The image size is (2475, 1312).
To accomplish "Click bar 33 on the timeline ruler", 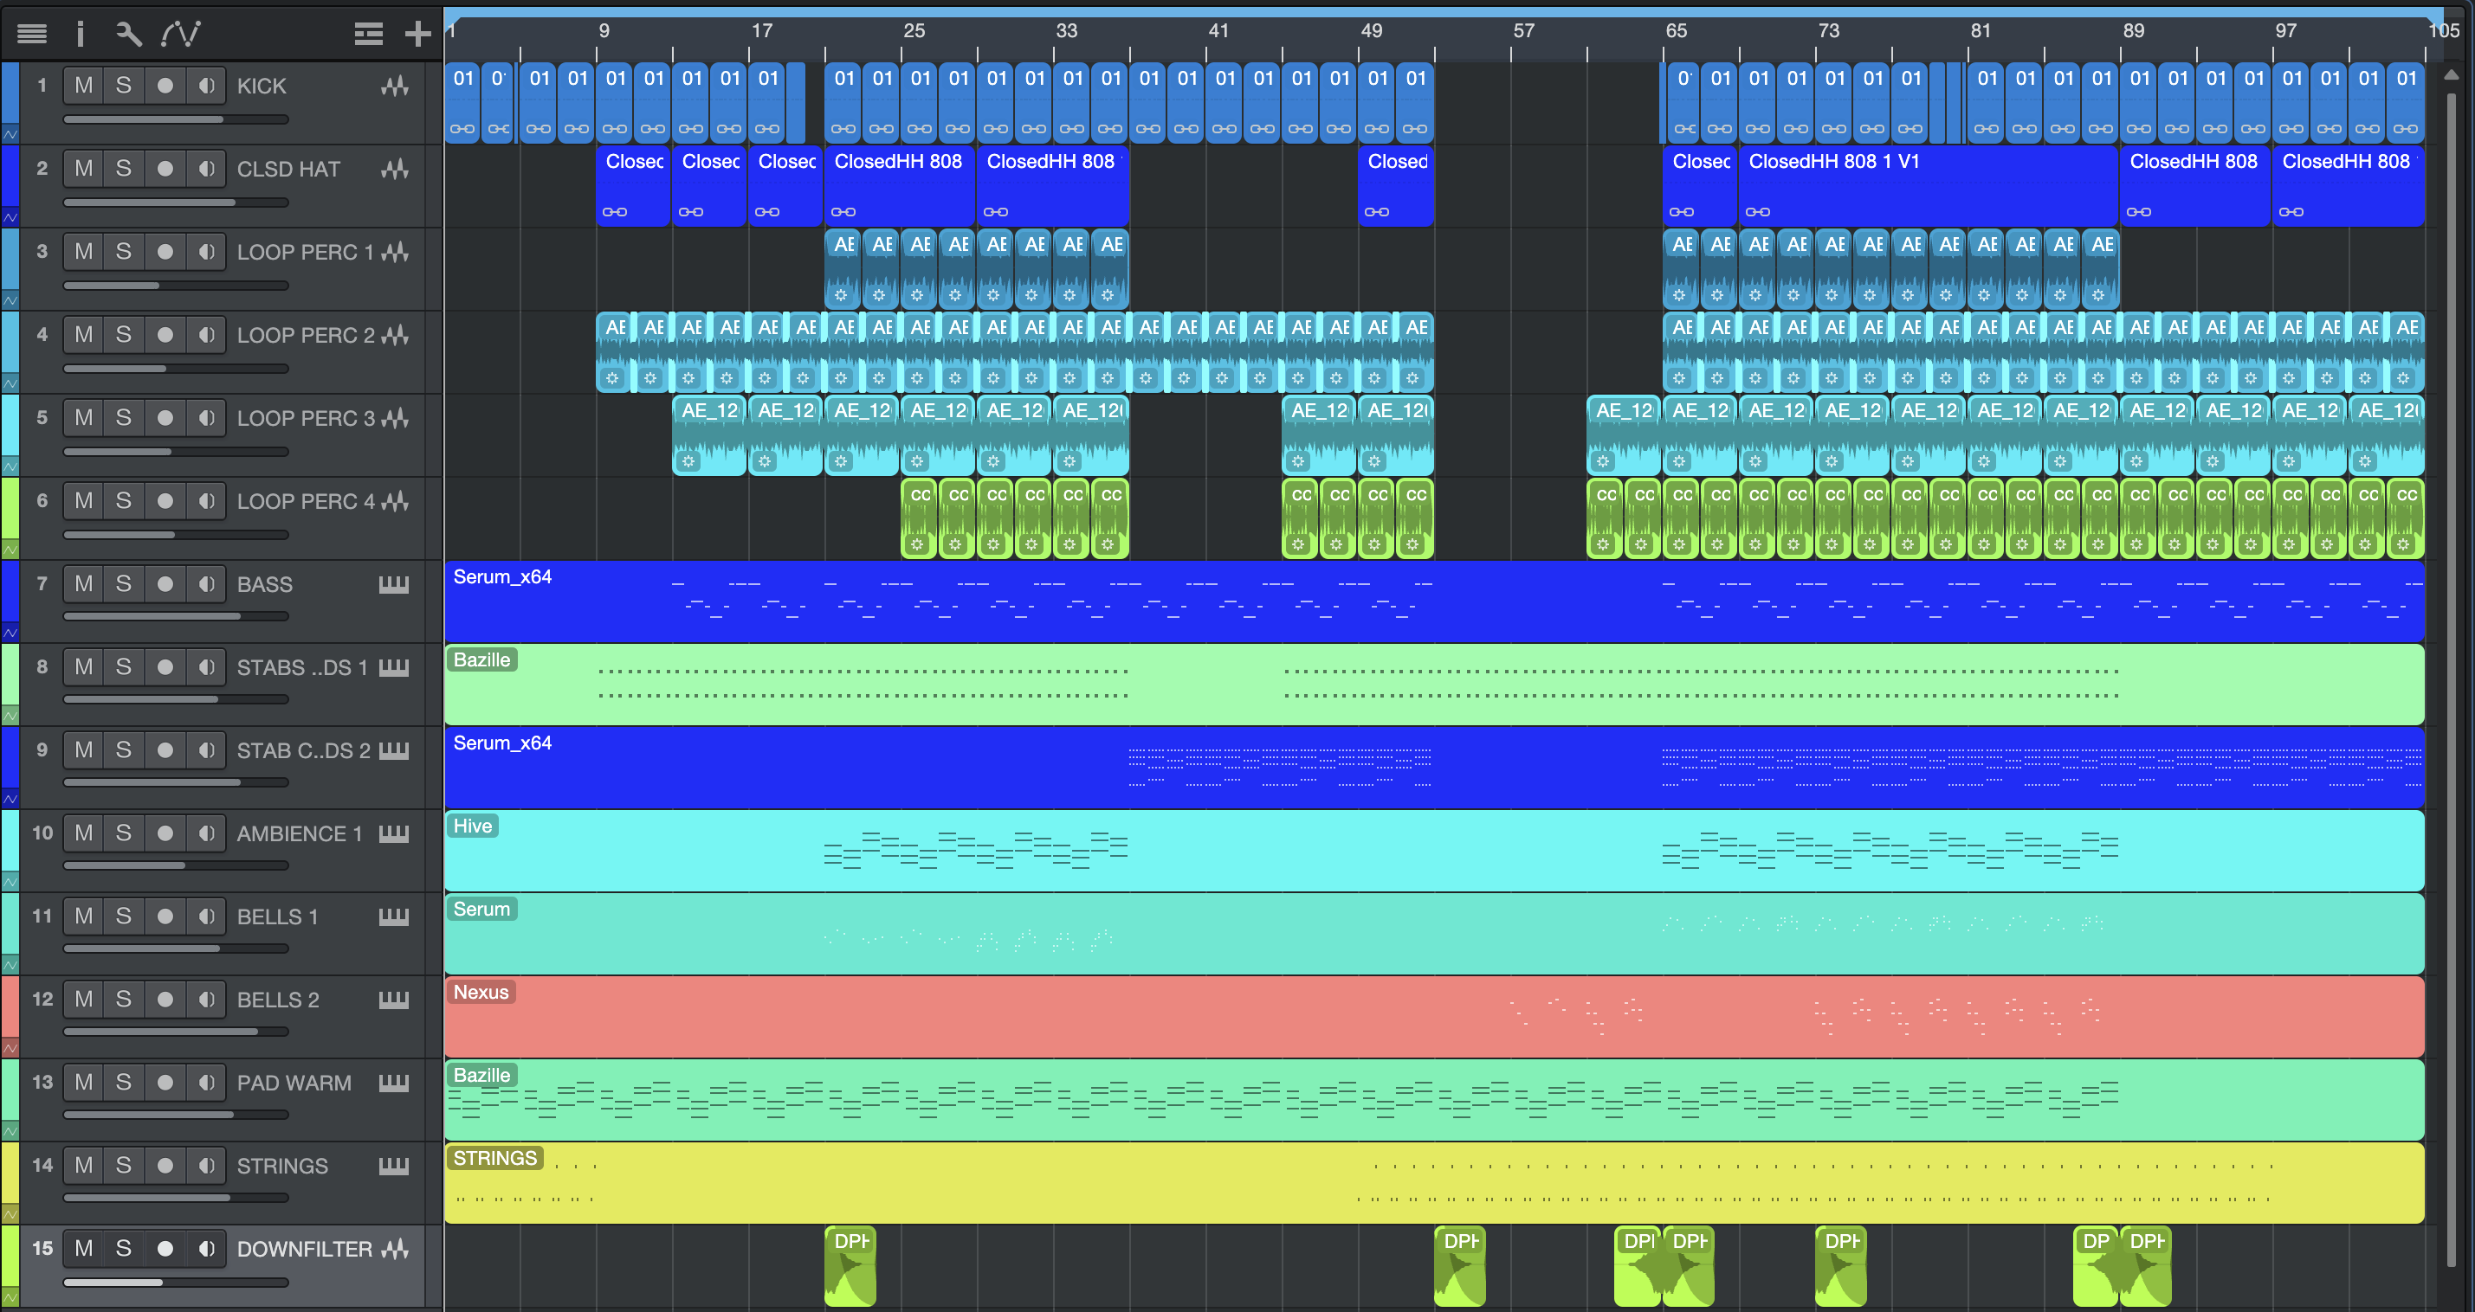I will tap(1067, 31).
